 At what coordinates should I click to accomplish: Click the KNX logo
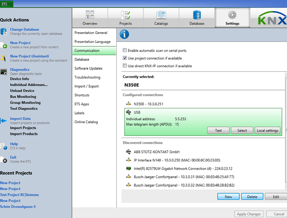pos(272,18)
